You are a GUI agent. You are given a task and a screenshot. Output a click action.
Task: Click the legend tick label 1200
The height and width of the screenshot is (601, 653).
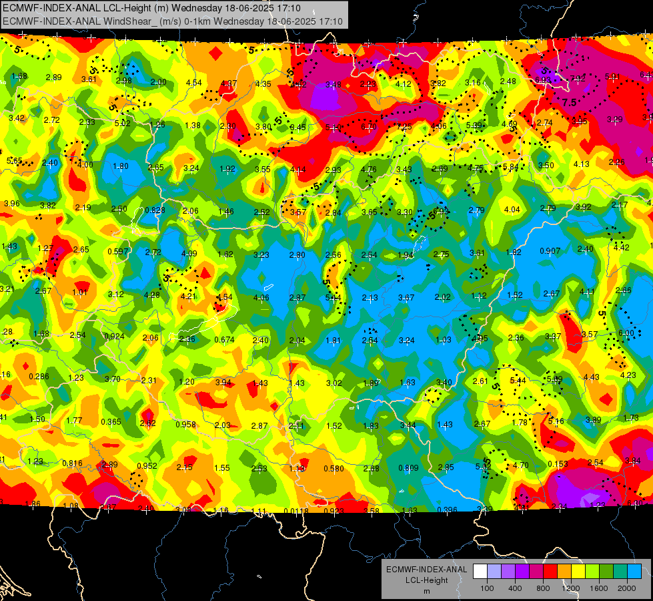tap(570, 588)
